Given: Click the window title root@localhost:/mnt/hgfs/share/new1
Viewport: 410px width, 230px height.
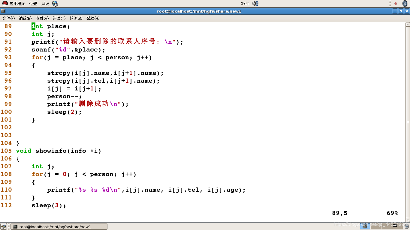Looking at the screenshot, I should click(x=199, y=11).
